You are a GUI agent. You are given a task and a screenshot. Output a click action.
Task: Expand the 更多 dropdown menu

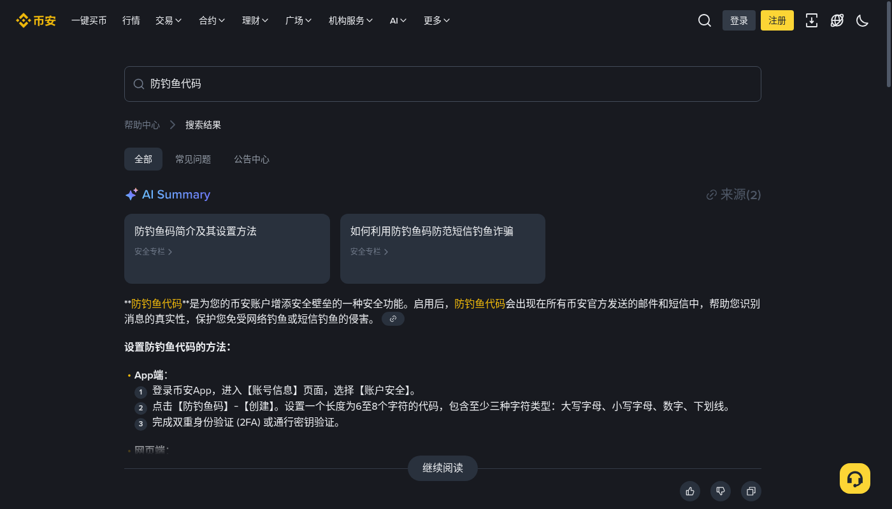[x=437, y=20]
